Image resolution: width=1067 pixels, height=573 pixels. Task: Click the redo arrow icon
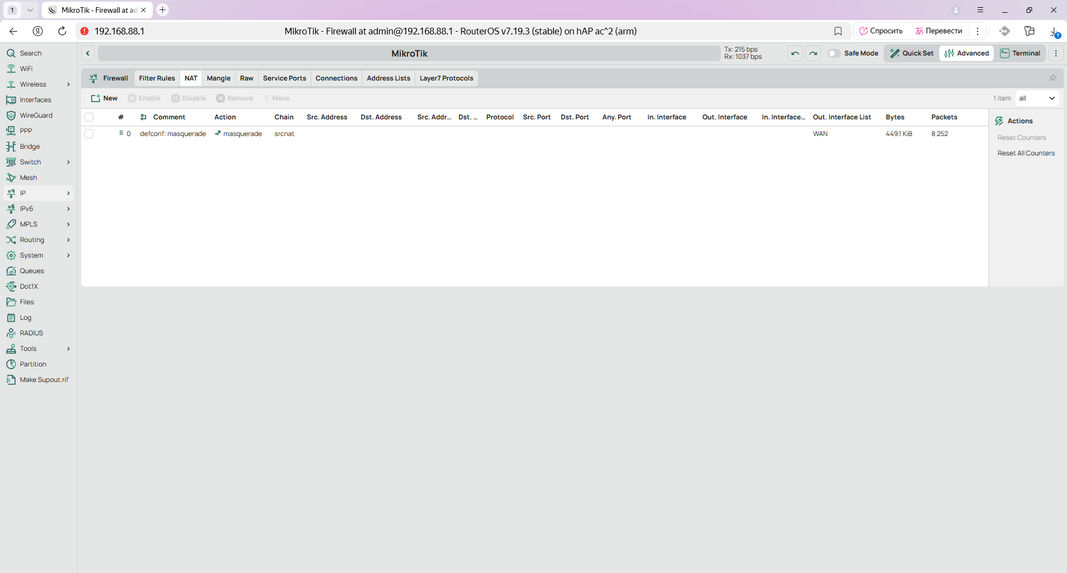tap(813, 53)
